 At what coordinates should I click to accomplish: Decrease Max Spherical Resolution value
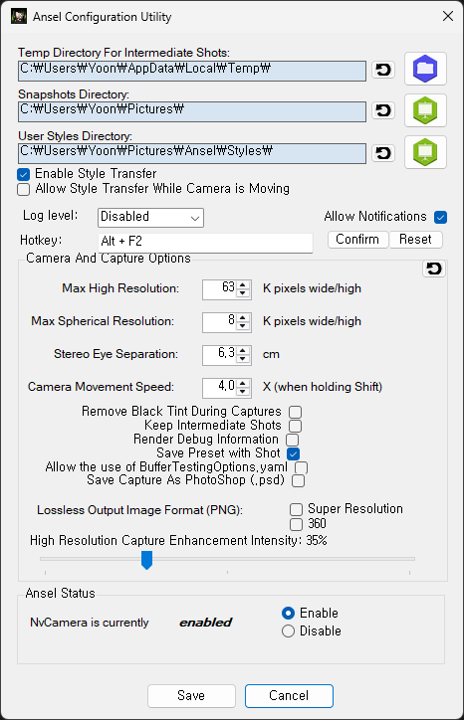click(243, 326)
